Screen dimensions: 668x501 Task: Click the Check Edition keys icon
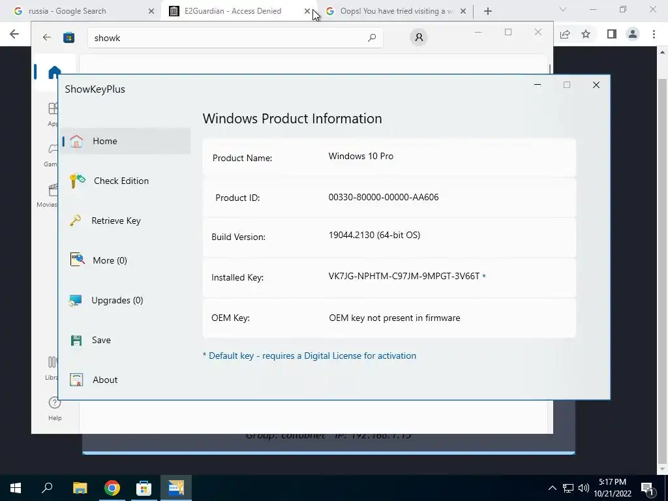coord(77,181)
